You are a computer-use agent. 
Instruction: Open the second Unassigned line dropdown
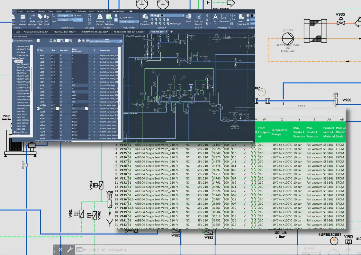coord(65,20)
